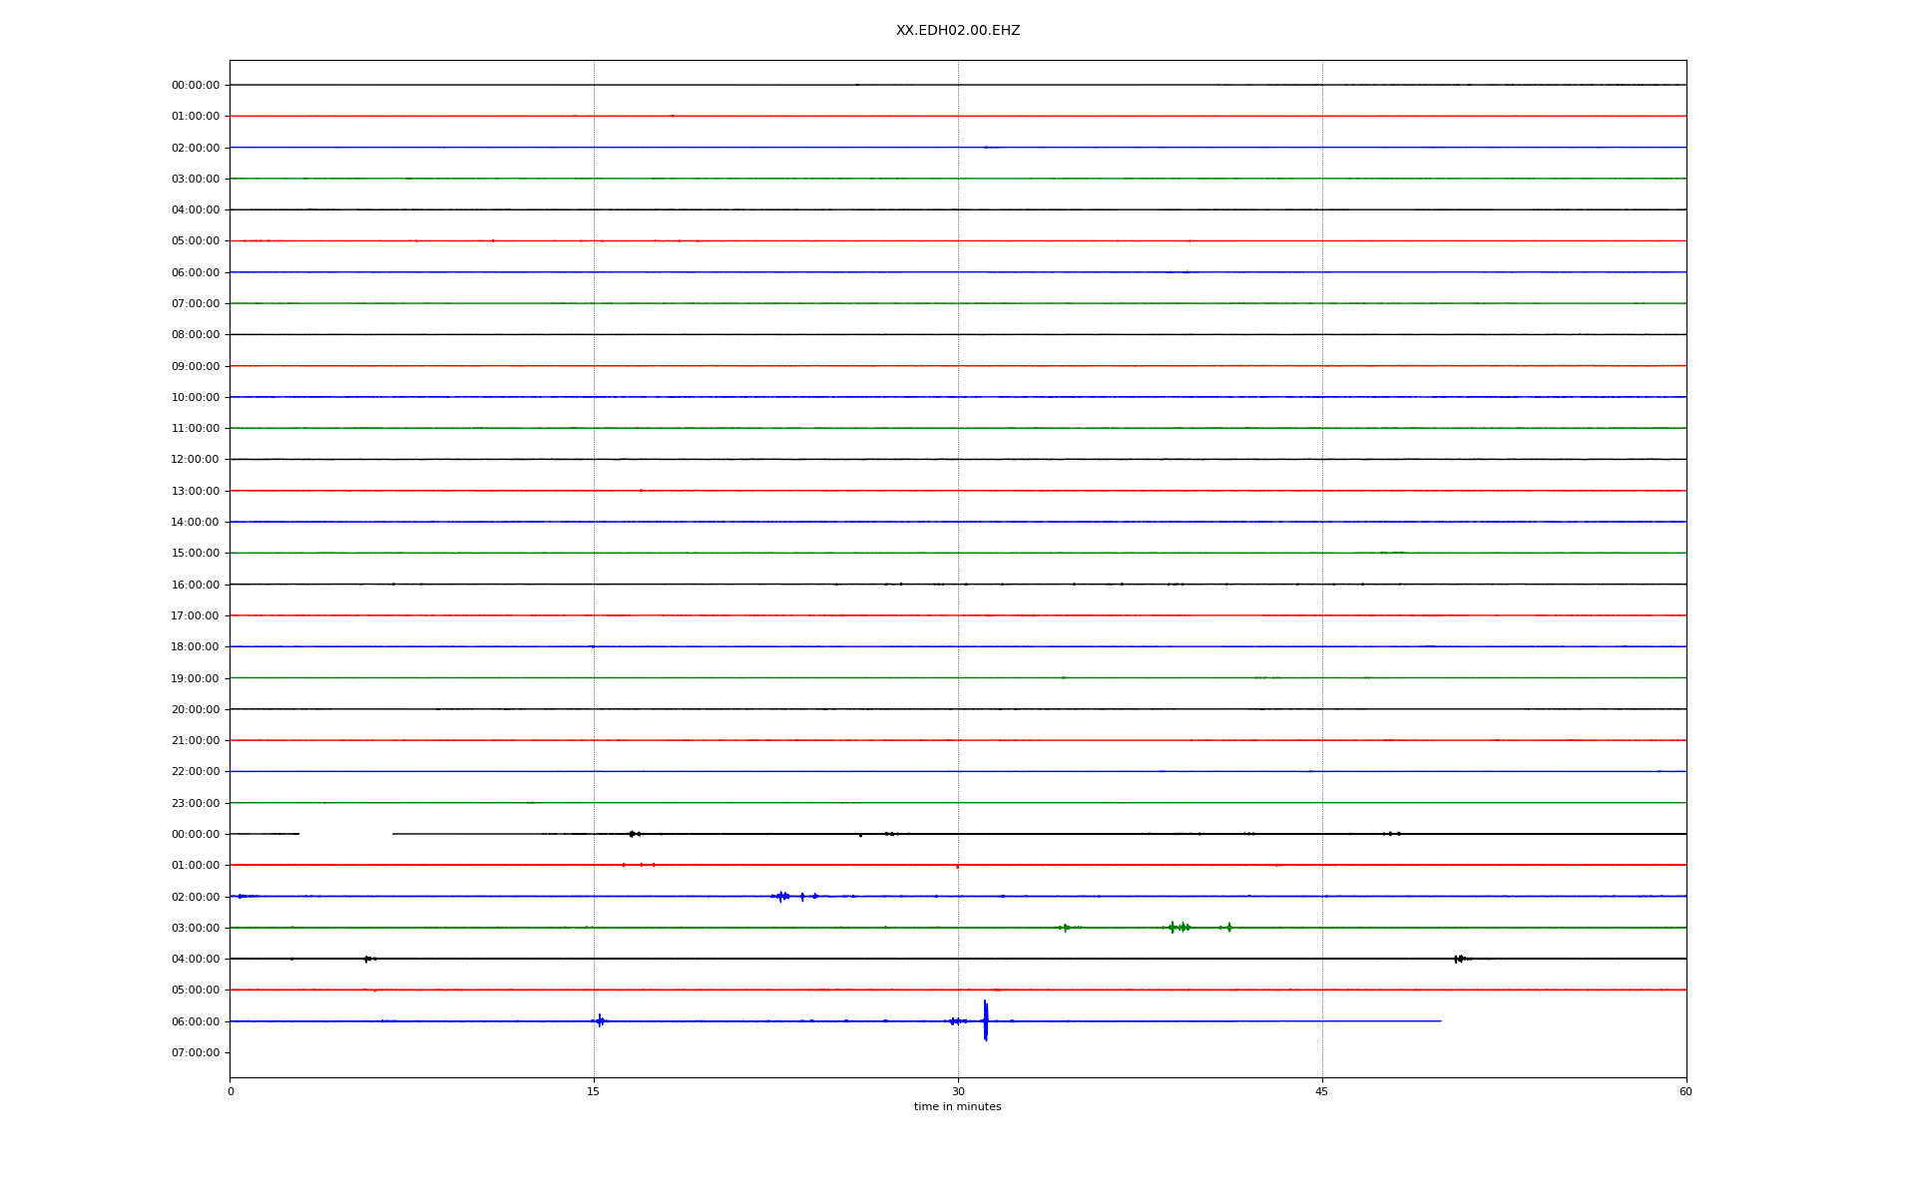Click the largest green waveform burst
The image size is (1916, 1197).
tap(1179, 928)
